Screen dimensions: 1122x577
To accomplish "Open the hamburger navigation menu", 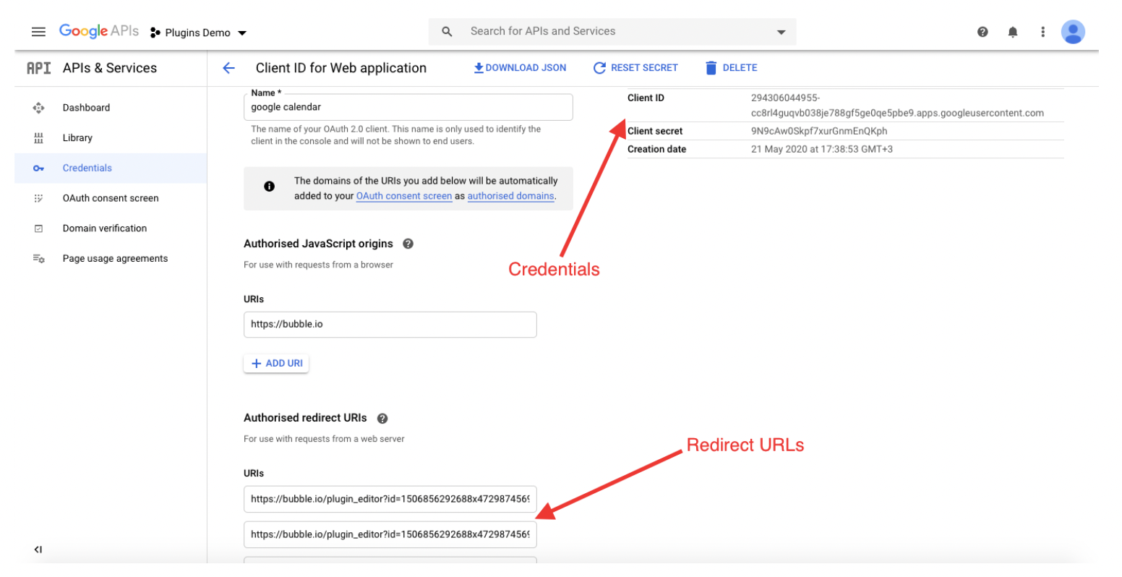I will coord(38,32).
